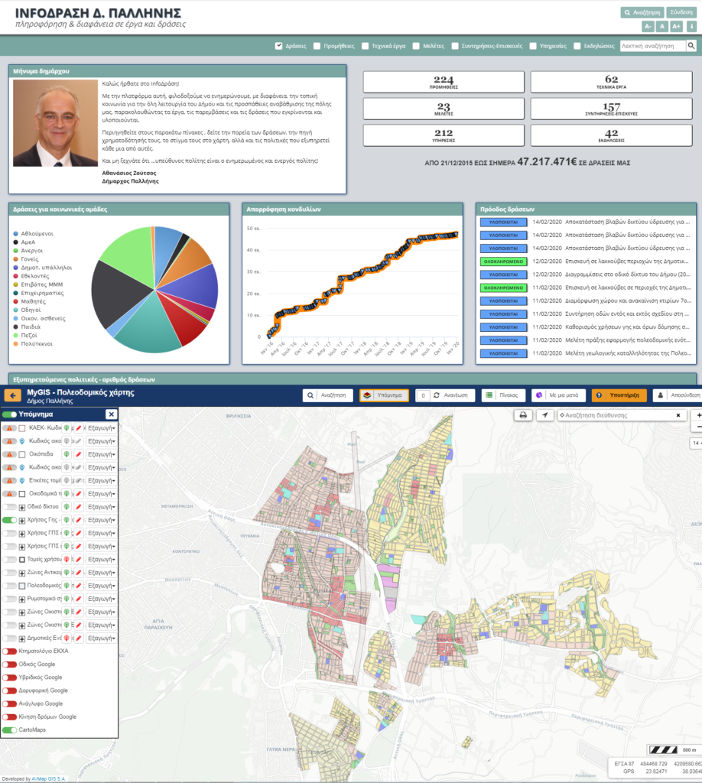702x783 pixels.
Task: Increase font size with A+ button
Action: [x=677, y=27]
